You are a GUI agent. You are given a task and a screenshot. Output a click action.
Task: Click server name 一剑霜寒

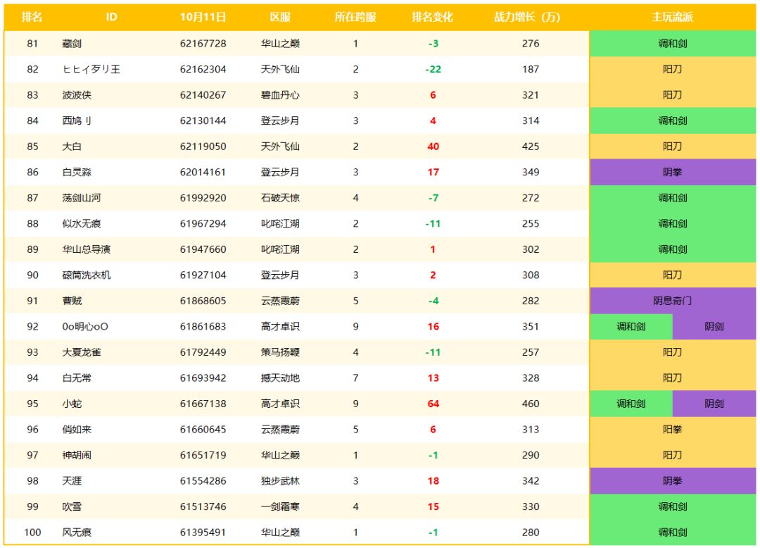(x=280, y=506)
